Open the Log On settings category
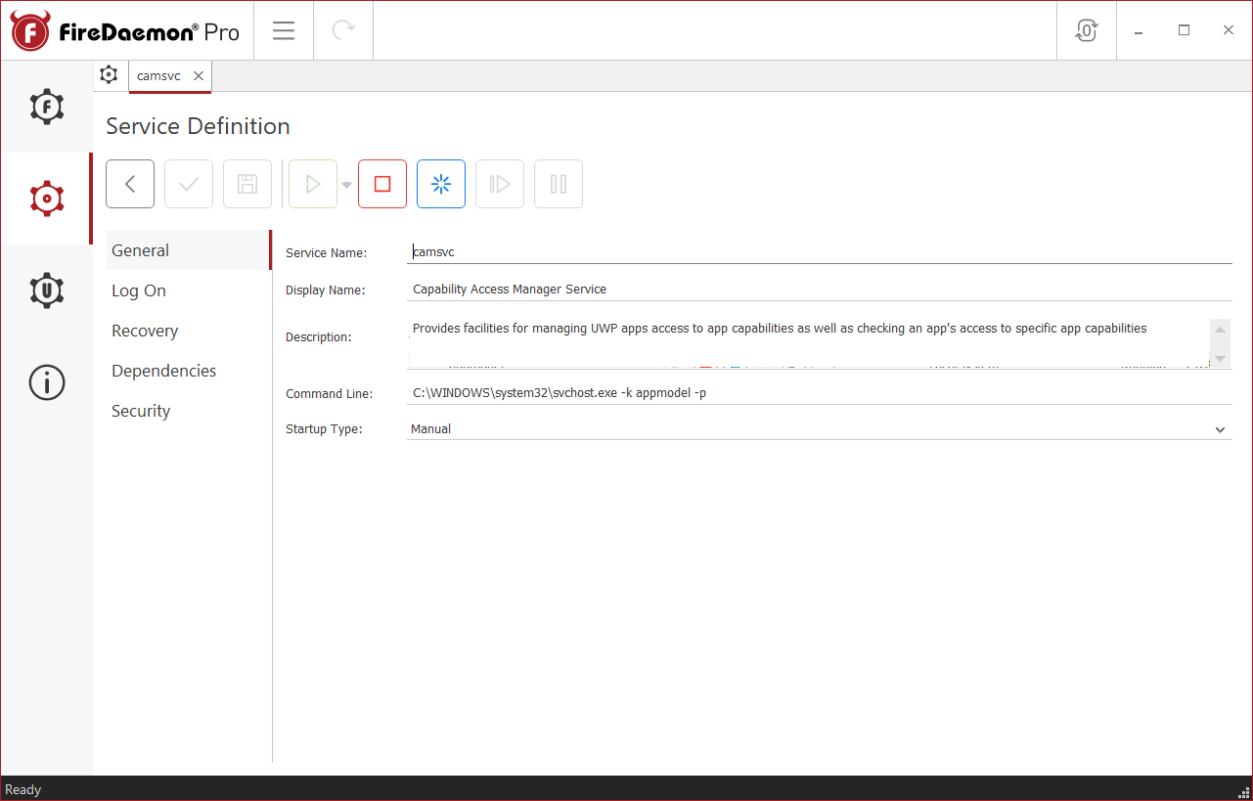The width and height of the screenshot is (1253, 801). click(188, 290)
